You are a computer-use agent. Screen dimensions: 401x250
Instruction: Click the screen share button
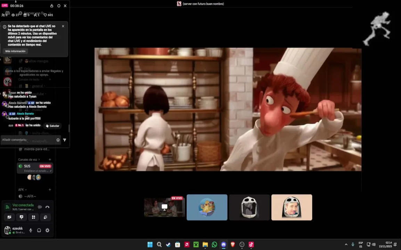[x=22, y=217]
